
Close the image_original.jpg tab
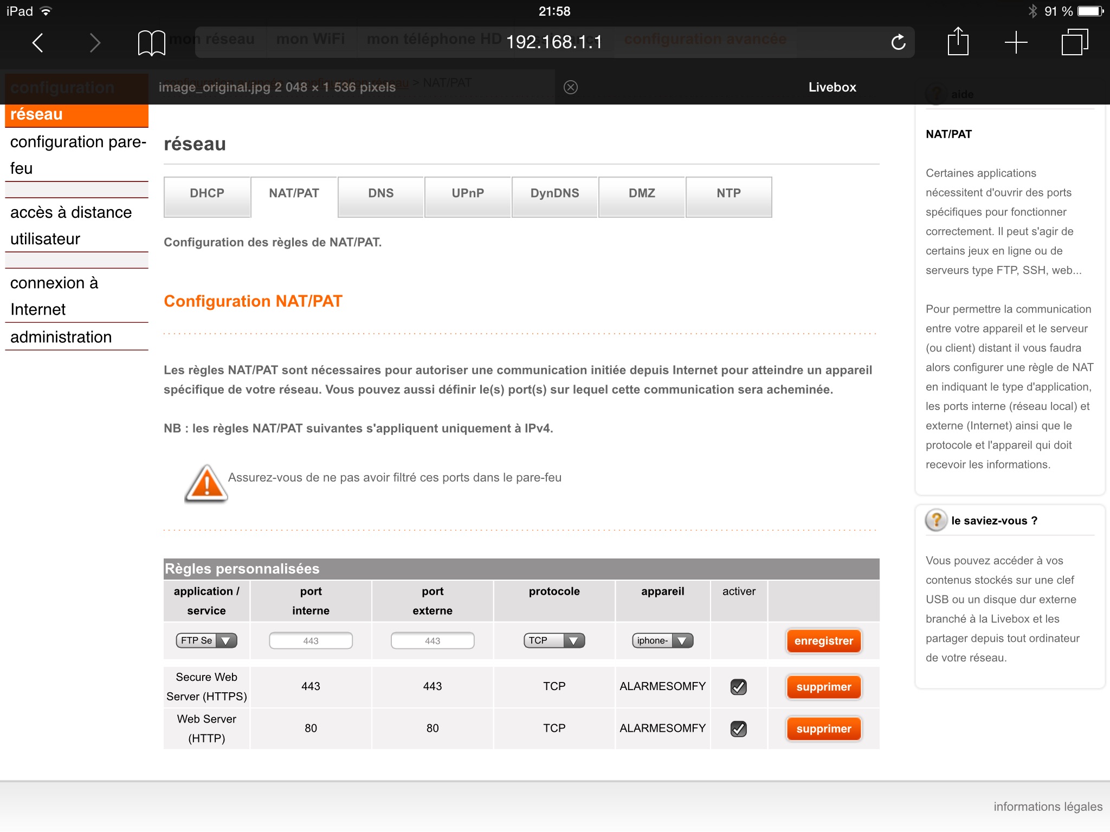[x=570, y=87]
